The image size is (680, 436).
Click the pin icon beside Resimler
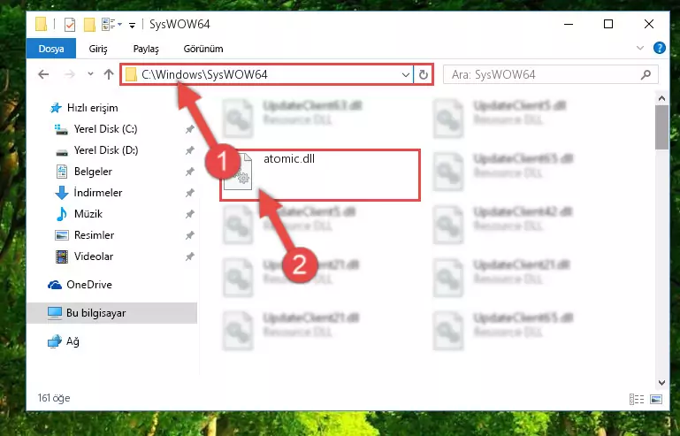pos(189,235)
